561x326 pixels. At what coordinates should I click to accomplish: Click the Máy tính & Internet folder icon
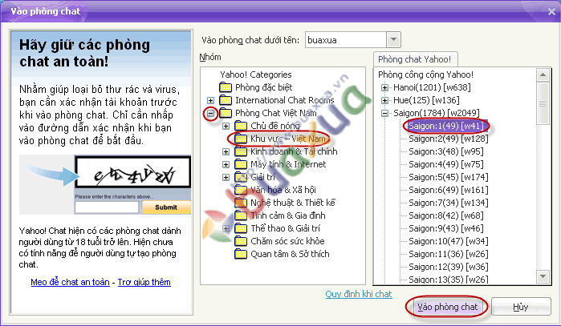(x=241, y=164)
